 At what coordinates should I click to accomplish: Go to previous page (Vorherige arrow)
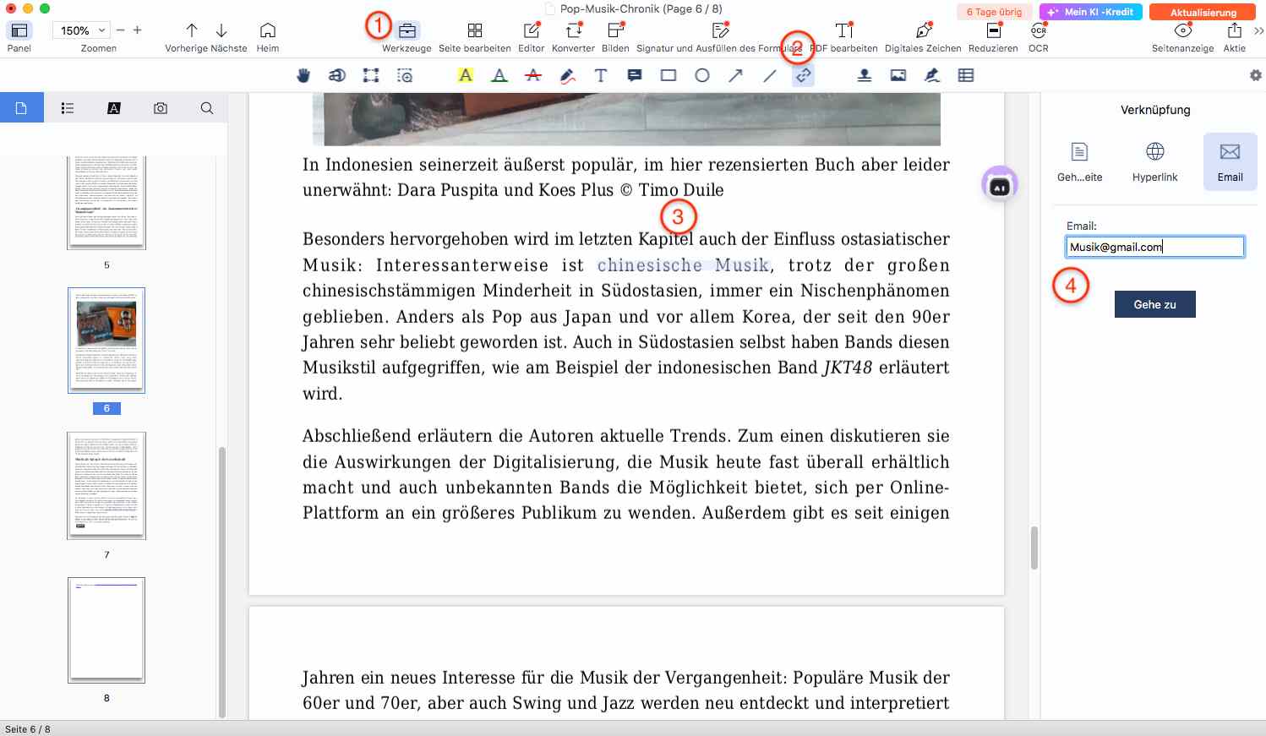[192, 30]
